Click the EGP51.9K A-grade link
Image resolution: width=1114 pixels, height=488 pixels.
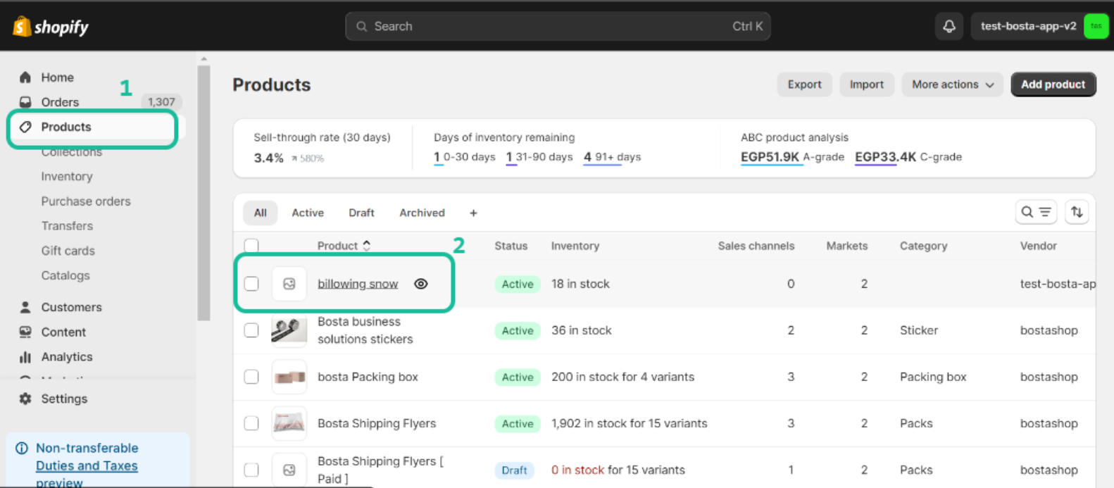pyautogui.click(x=792, y=157)
